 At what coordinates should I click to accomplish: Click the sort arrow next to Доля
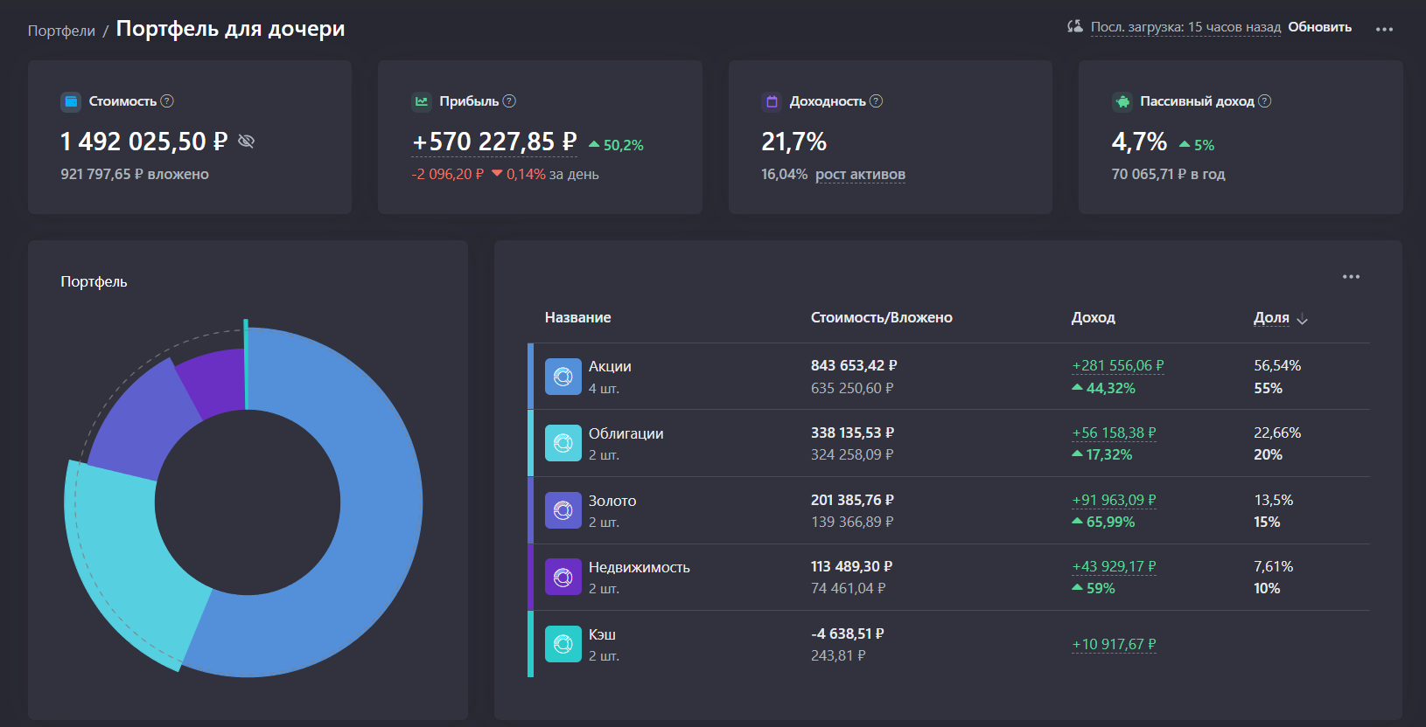pos(1302,319)
